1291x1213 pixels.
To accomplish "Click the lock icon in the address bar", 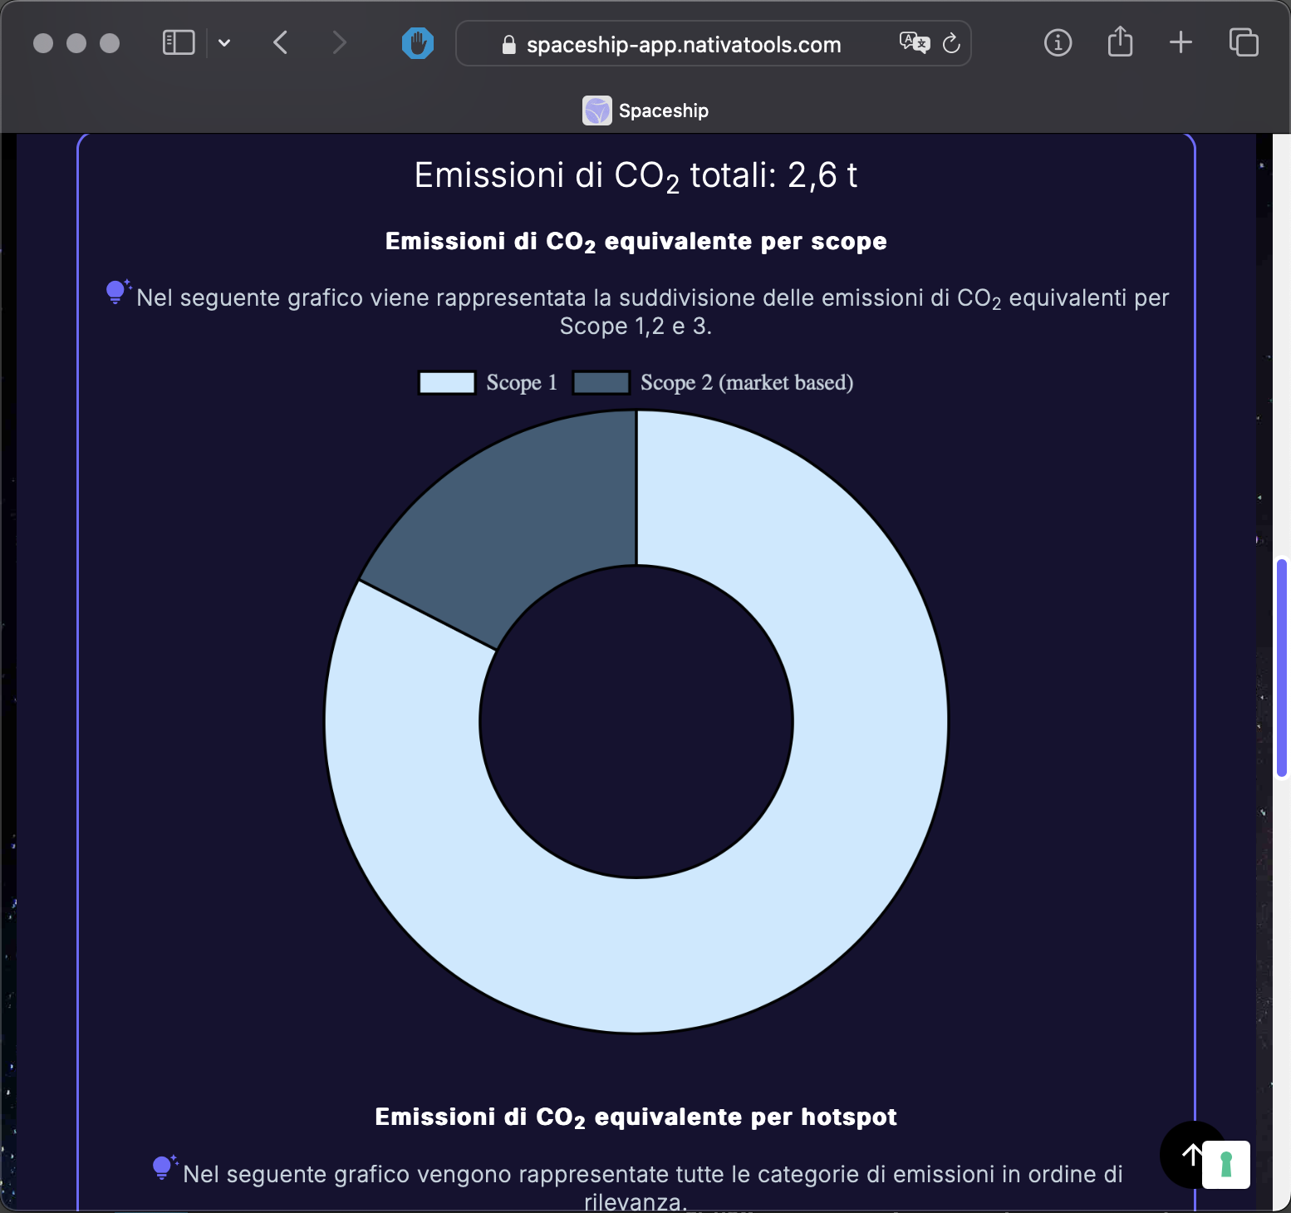I will click(x=509, y=45).
